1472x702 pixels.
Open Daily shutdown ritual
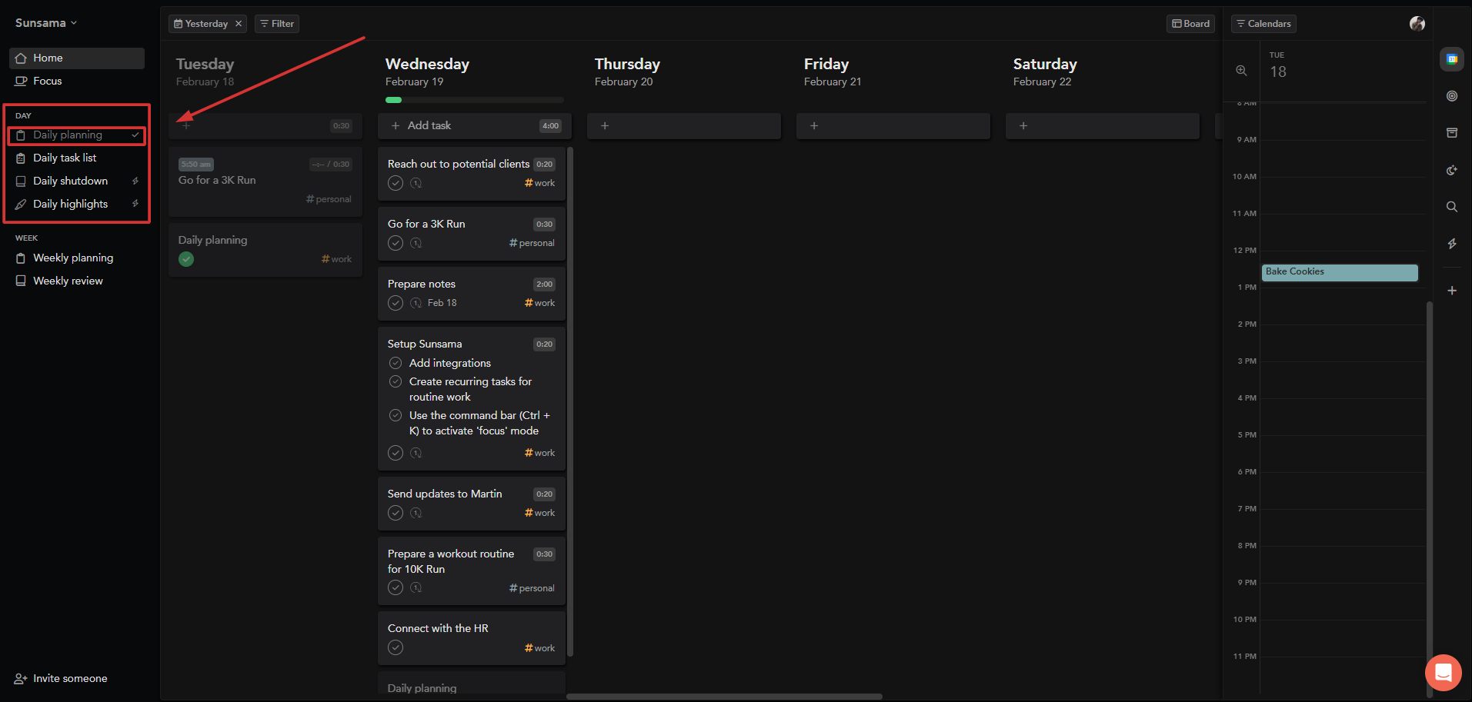click(x=77, y=181)
